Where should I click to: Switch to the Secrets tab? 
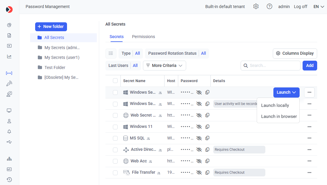116,37
